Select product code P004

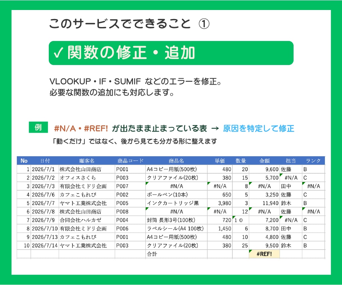tap(130, 220)
